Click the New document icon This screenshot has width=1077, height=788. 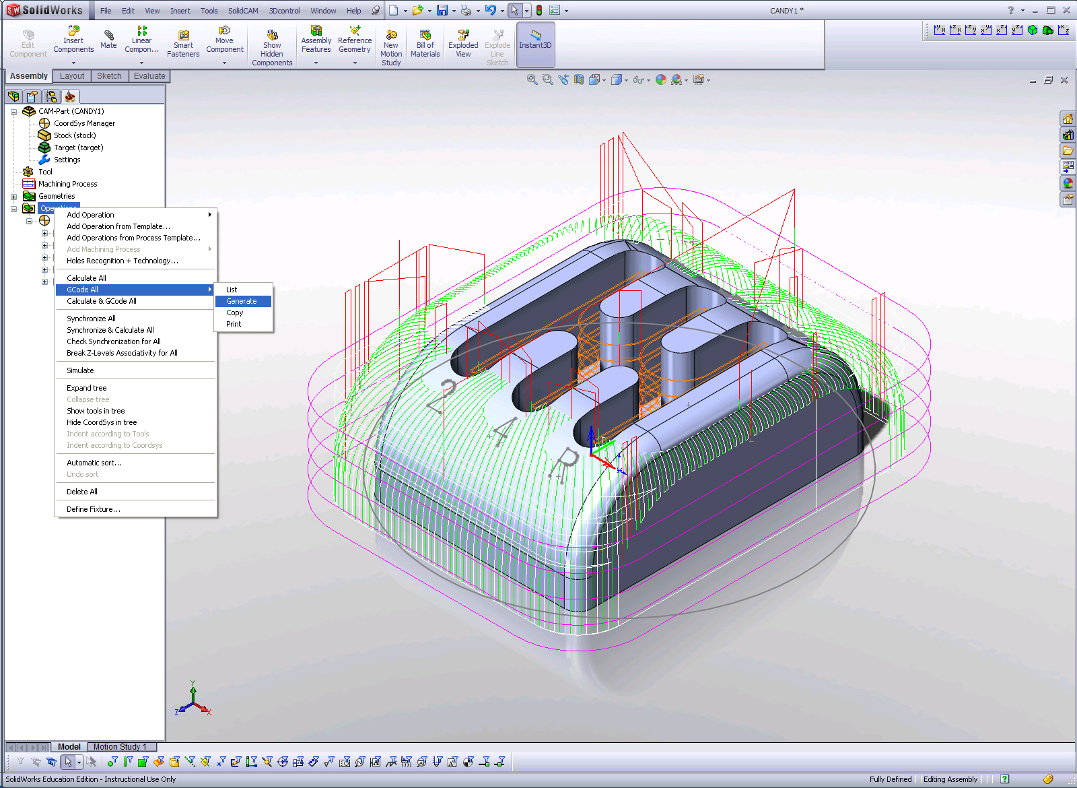pyautogui.click(x=394, y=10)
